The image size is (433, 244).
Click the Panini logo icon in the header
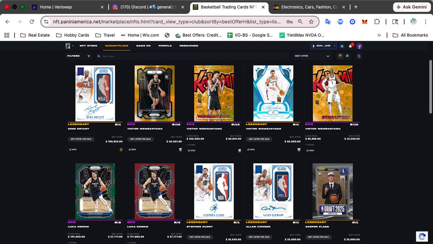tap(67, 46)
